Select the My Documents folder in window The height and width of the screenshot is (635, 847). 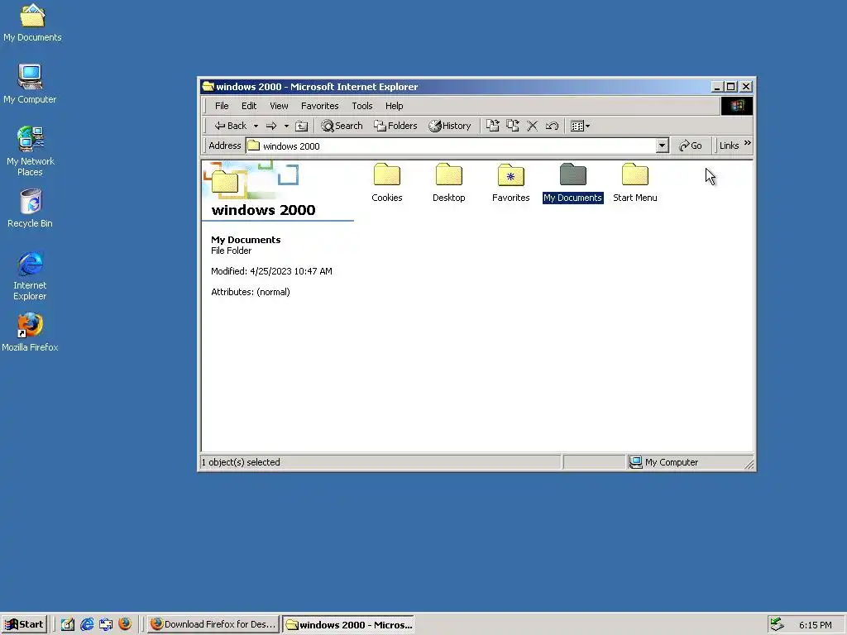pyautogui.click(x=573, y=183)
